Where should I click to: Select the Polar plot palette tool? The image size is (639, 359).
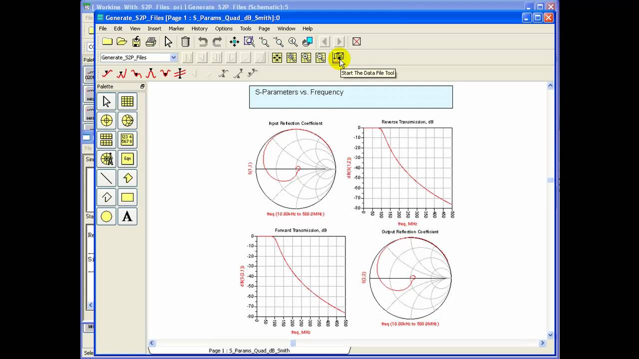tap(106, 120)
